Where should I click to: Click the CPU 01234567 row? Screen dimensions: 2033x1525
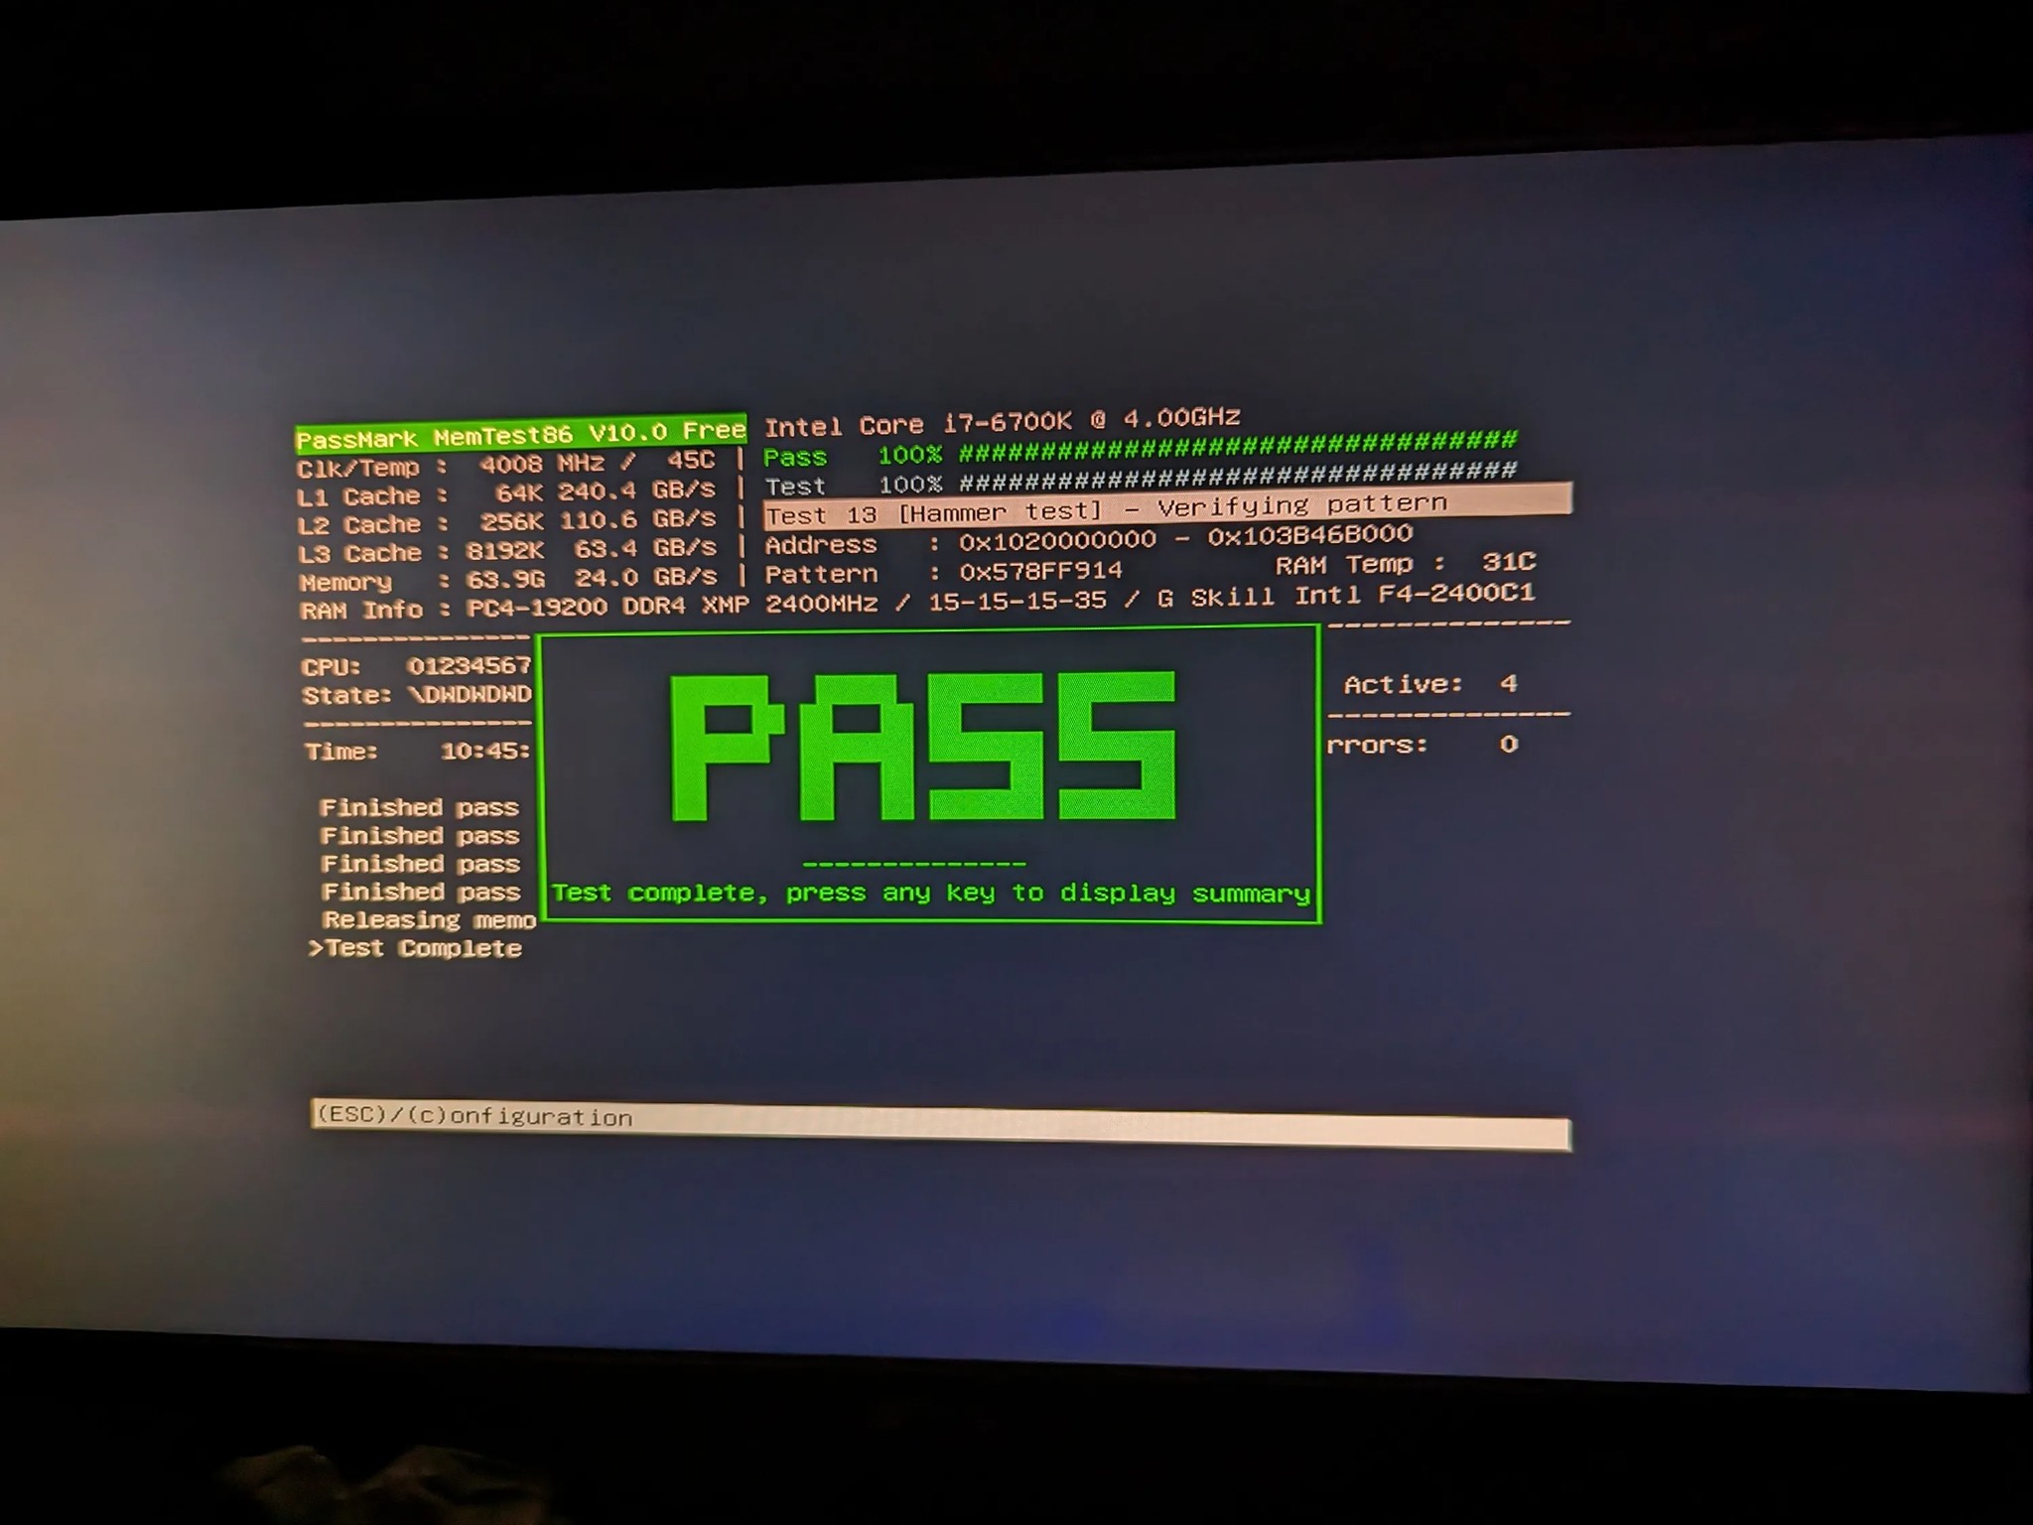click(416, 666)
